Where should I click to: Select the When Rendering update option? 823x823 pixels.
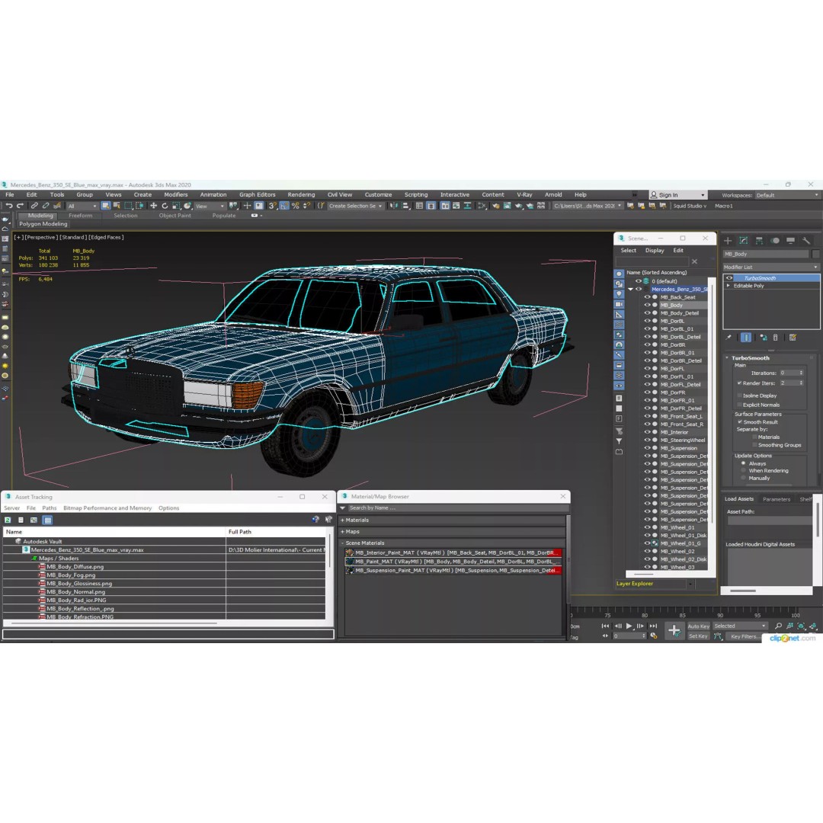coord(743,471)
